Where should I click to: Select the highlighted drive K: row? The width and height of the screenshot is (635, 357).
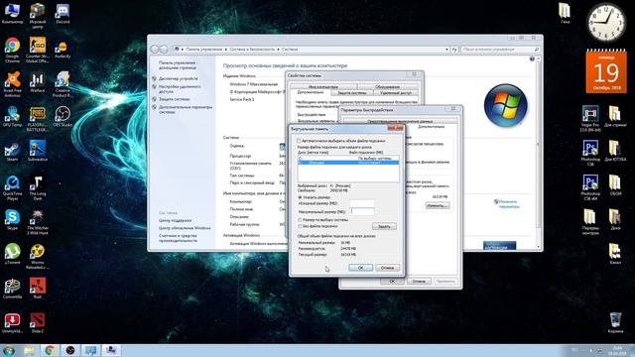[348, 163]
